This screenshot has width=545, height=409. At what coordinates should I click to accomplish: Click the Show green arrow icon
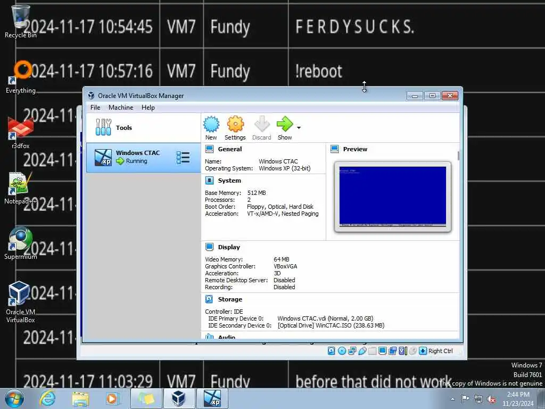[285, 124]
